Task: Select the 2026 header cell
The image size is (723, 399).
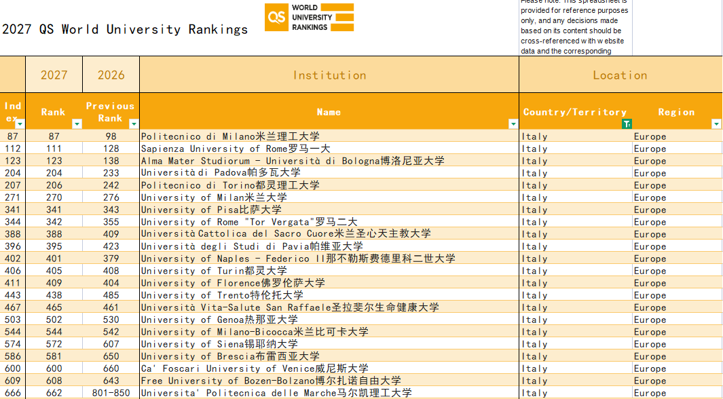Action: click(x=111, y=75)
